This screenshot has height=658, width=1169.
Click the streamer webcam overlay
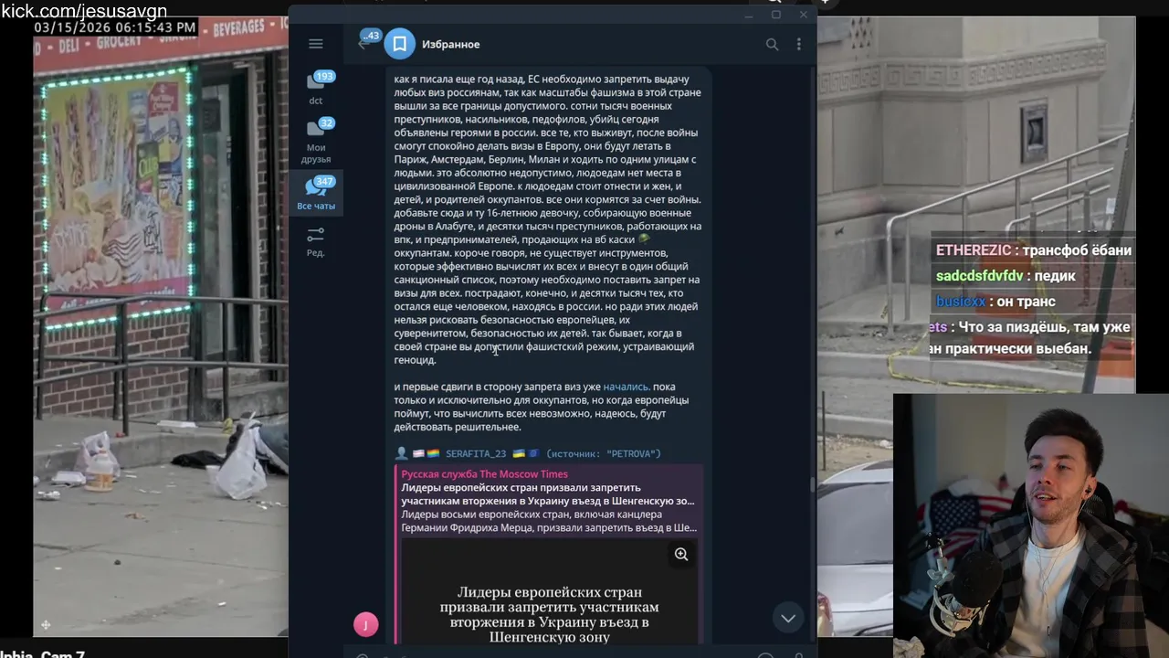[x=1031, y=525]
